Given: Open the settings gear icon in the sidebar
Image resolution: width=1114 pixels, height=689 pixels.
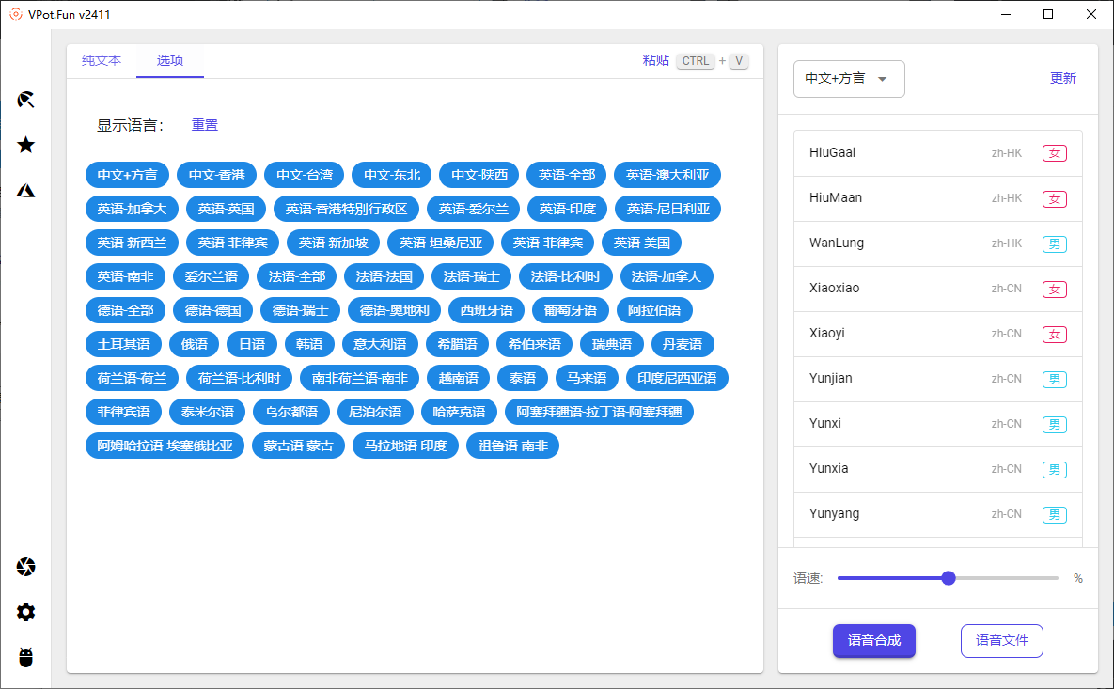Looking at the screenshot, I should point(25,612).
